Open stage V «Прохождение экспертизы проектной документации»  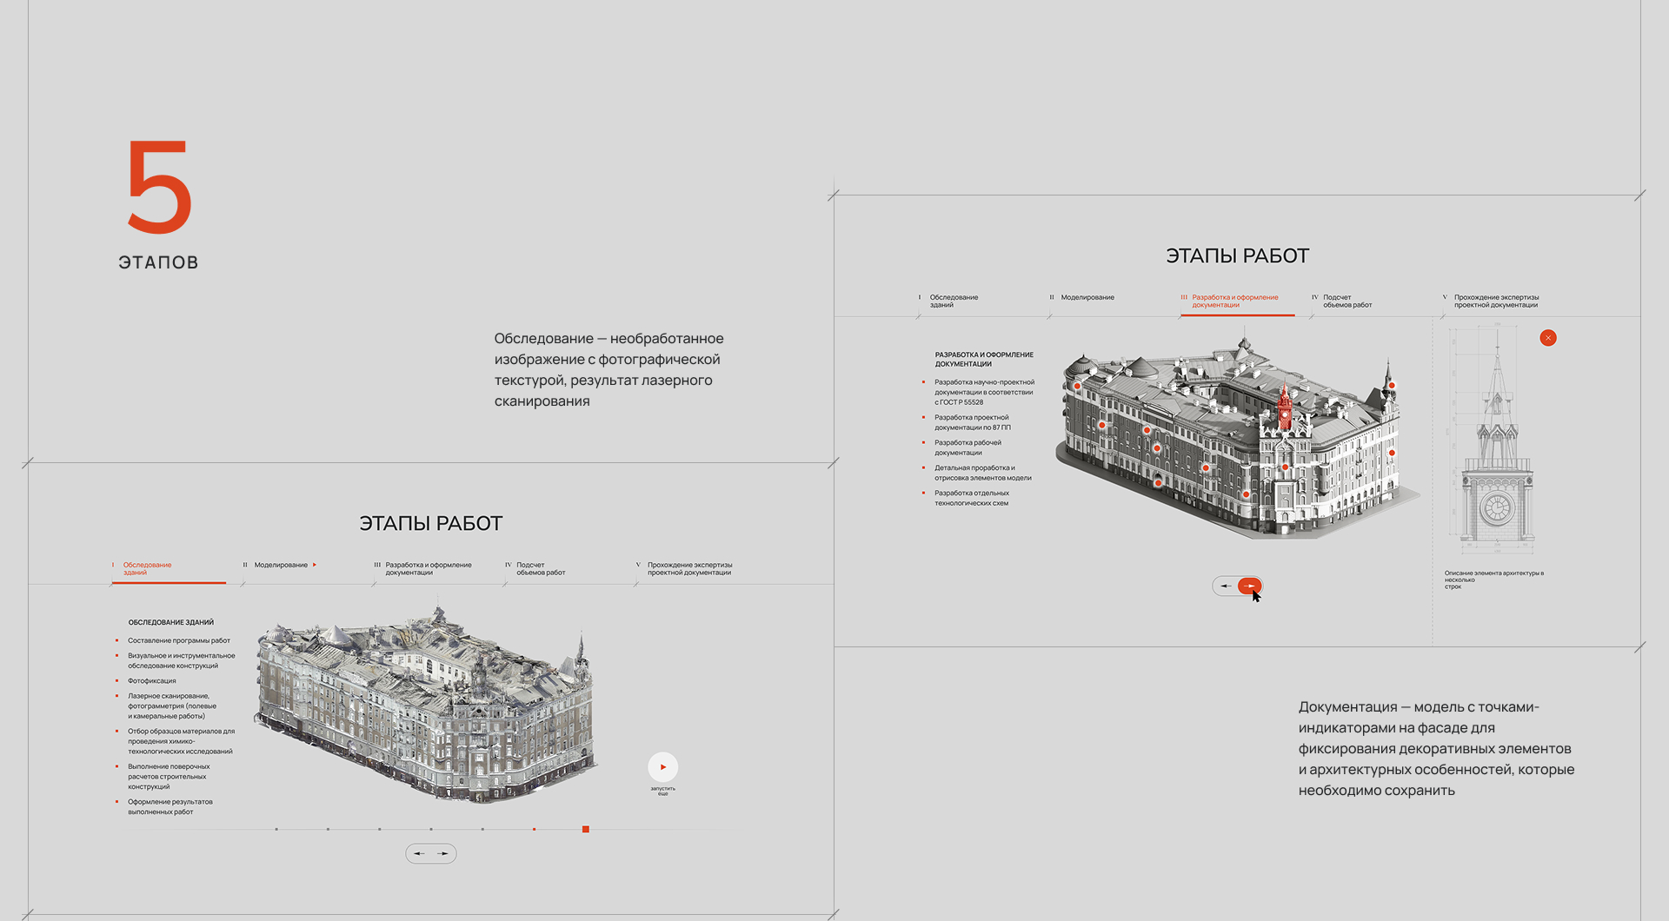pyautogui.click(x=1497, y=301)
